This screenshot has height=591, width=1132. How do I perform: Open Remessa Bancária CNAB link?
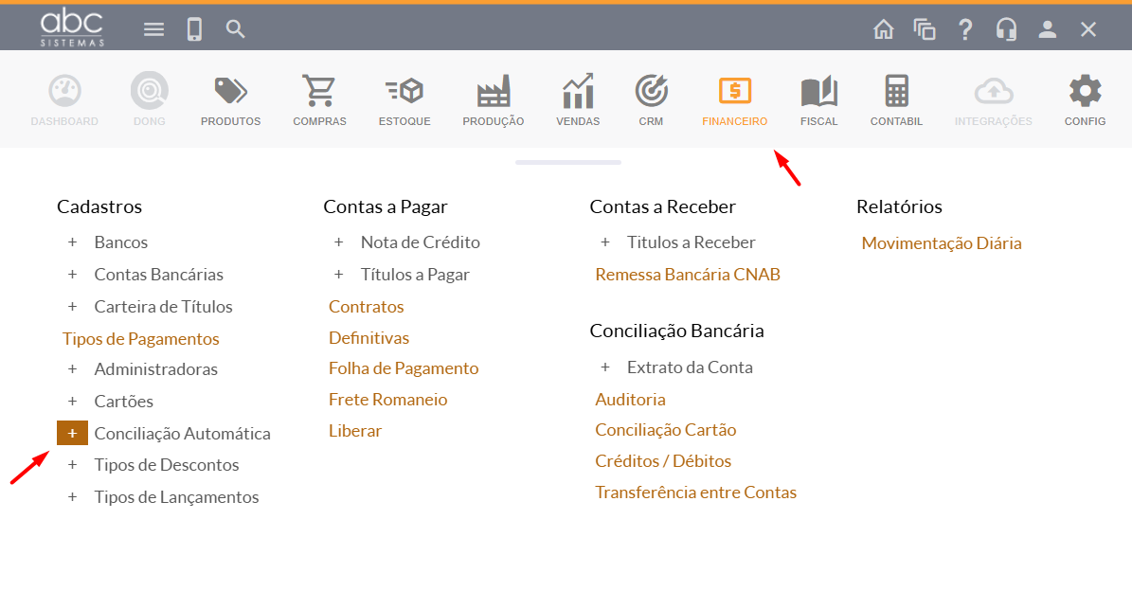pyautogui.click(x=688, y=275)
